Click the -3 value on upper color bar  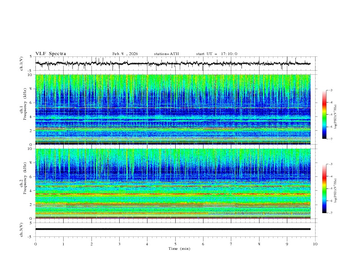pyautogui.click(x=331, y=90)
